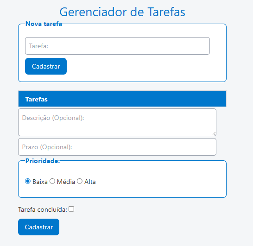Viewport: 253px width, 246px height.
Task: Click the Baixa text label
Action: [40, 182]
